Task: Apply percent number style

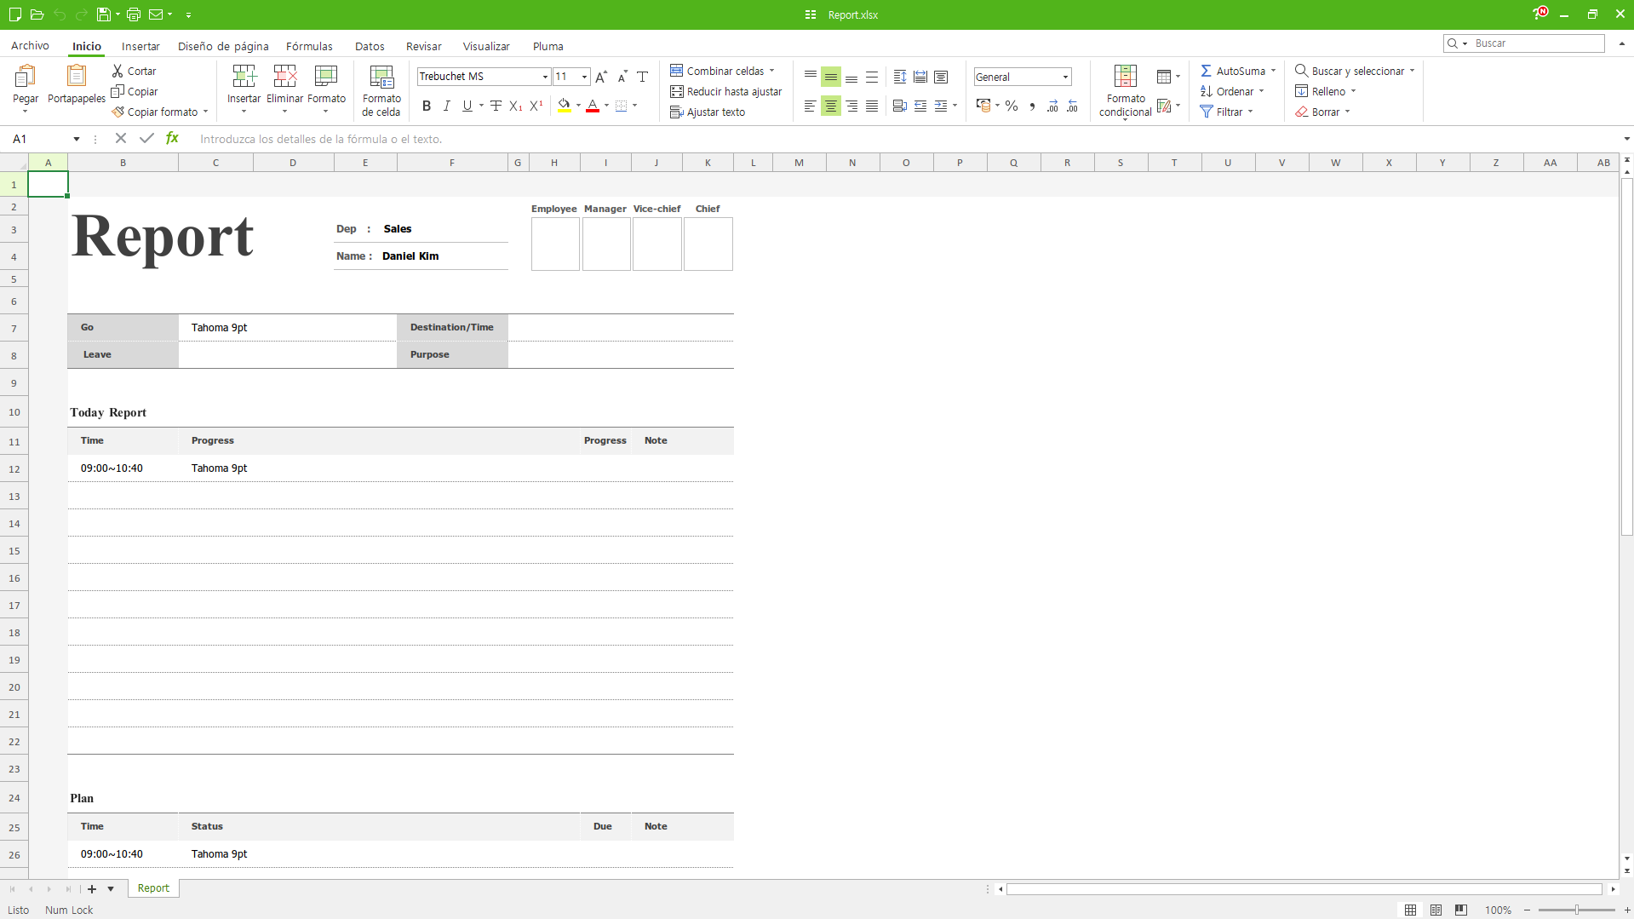Action: (1012, 106)
